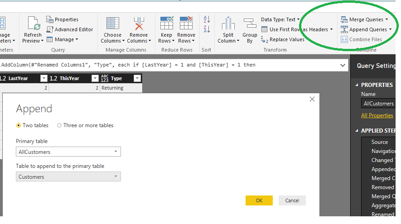This screenshot has width=401, height=224.
Task: Click Merge Queries
Action: click(x=362, y=19)
